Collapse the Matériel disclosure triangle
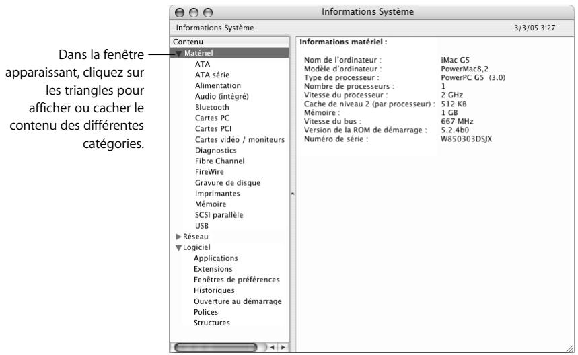The width and height of the screenshot is (578, 355). pyautogui.click(x=178, y=54)
